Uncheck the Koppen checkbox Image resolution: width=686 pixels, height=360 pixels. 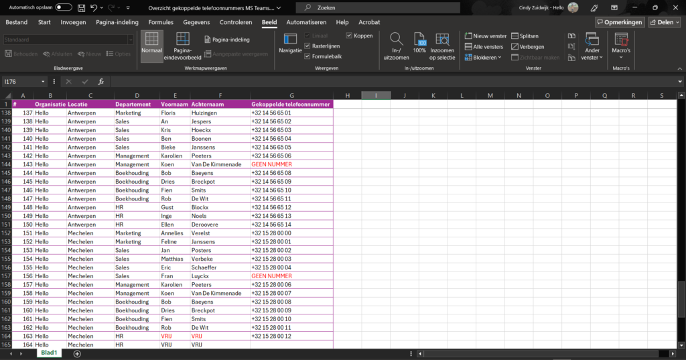[x=349, y=36]
